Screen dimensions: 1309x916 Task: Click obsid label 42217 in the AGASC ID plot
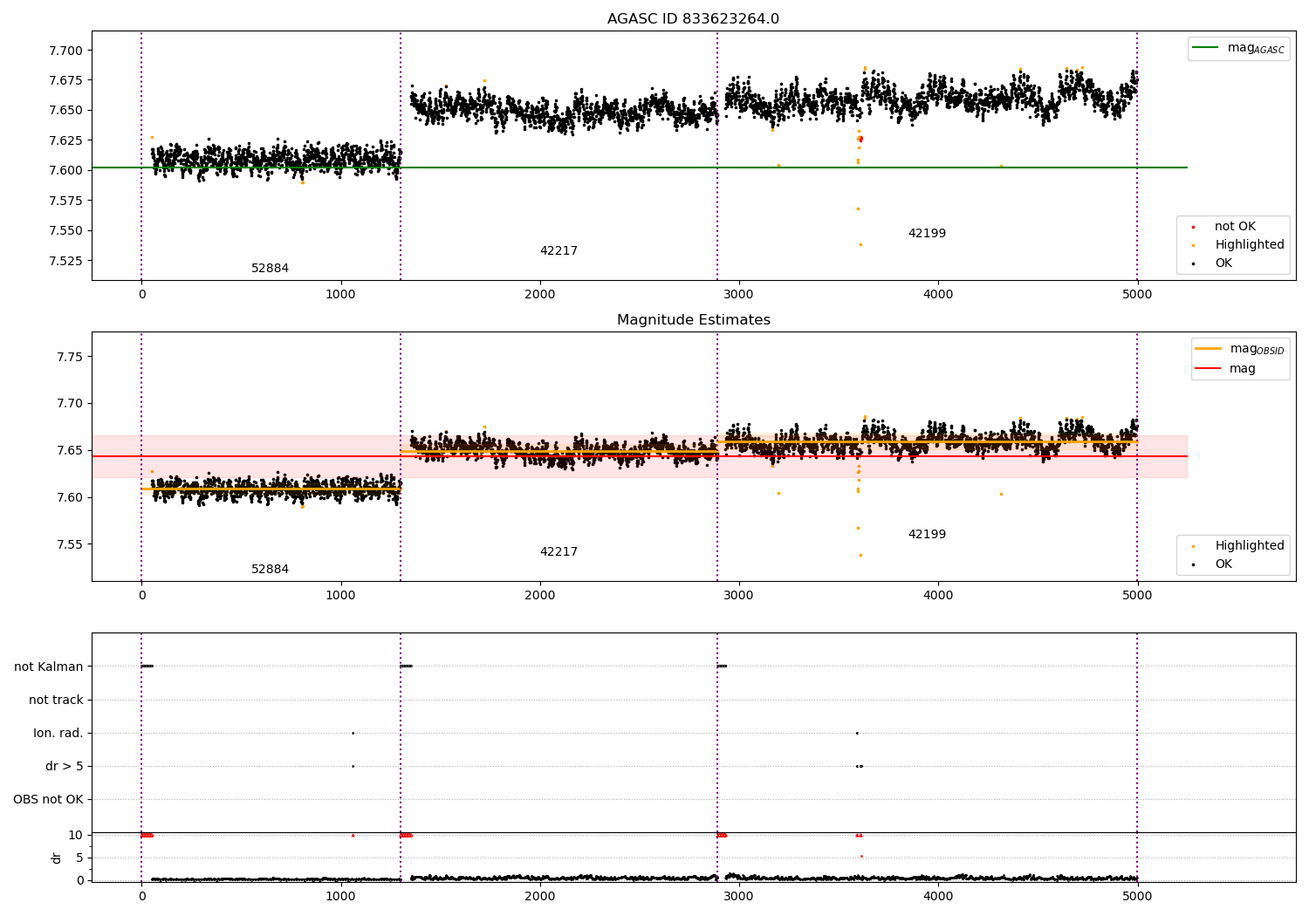coord(559,251)
